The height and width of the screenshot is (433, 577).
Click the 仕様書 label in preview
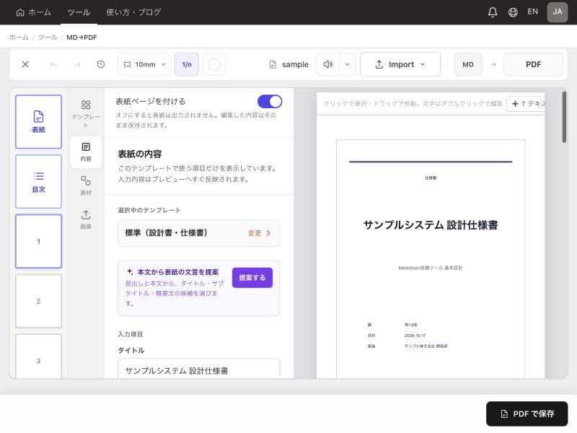tap(430, 178)
